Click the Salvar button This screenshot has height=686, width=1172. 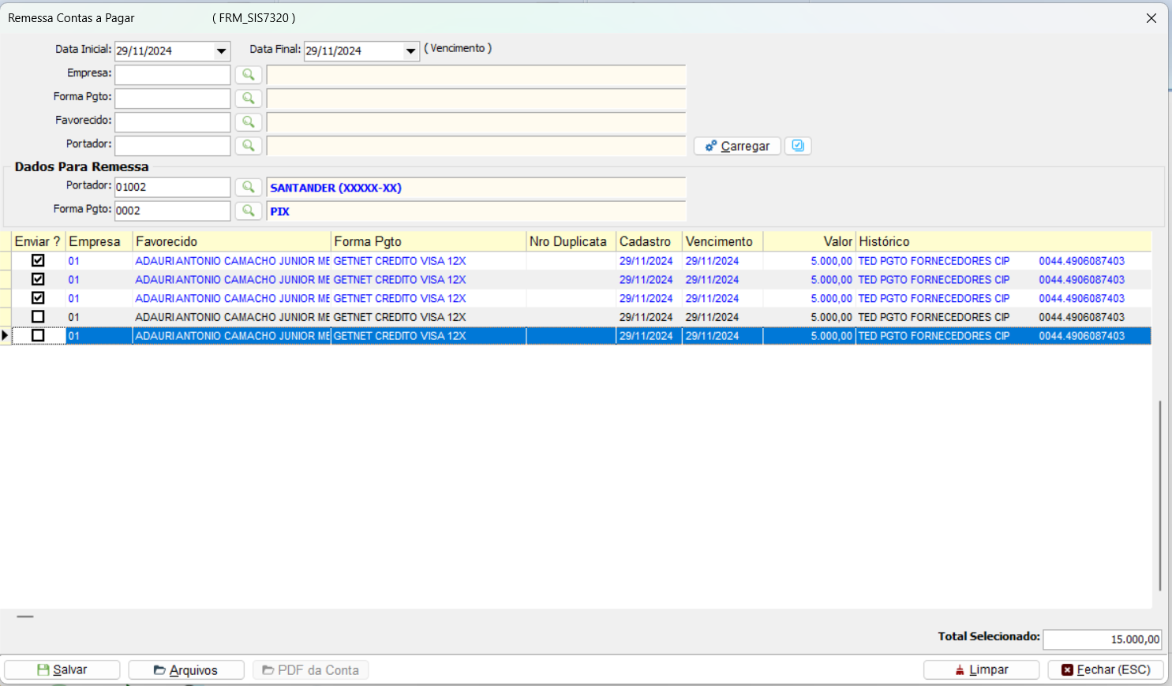(x=62, y=669)
